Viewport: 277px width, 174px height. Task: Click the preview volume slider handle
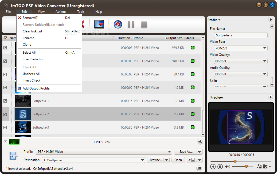[x=246, y=166]
